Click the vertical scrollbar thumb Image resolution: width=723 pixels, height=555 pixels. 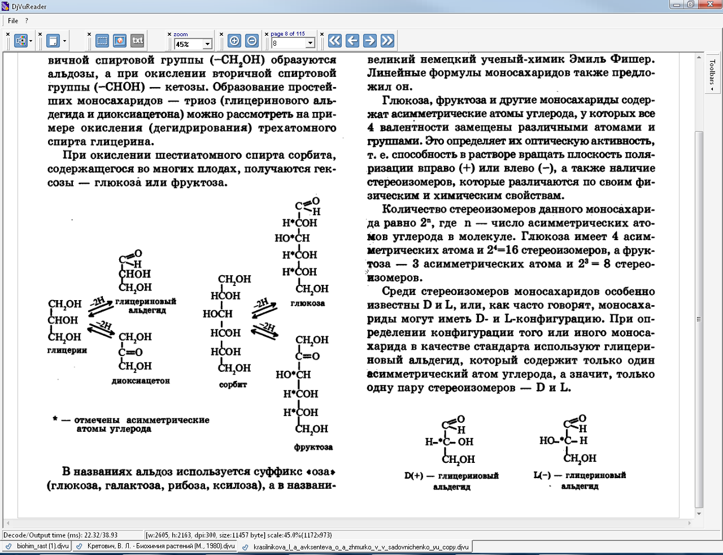pyautogui.click(x=699, y=319)
